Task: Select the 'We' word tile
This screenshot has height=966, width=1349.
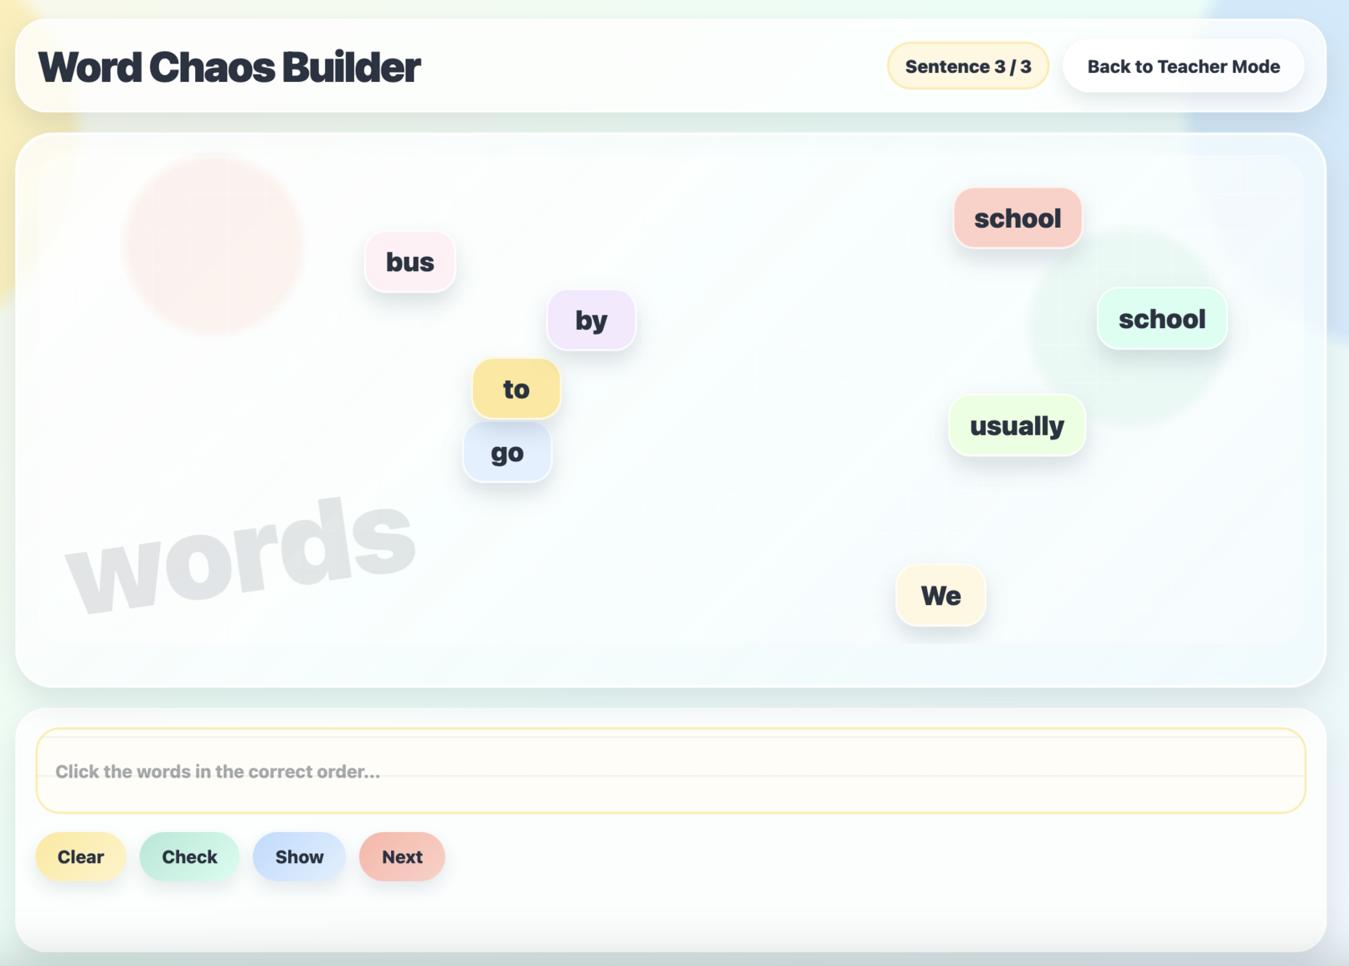Action: [941, 595]
